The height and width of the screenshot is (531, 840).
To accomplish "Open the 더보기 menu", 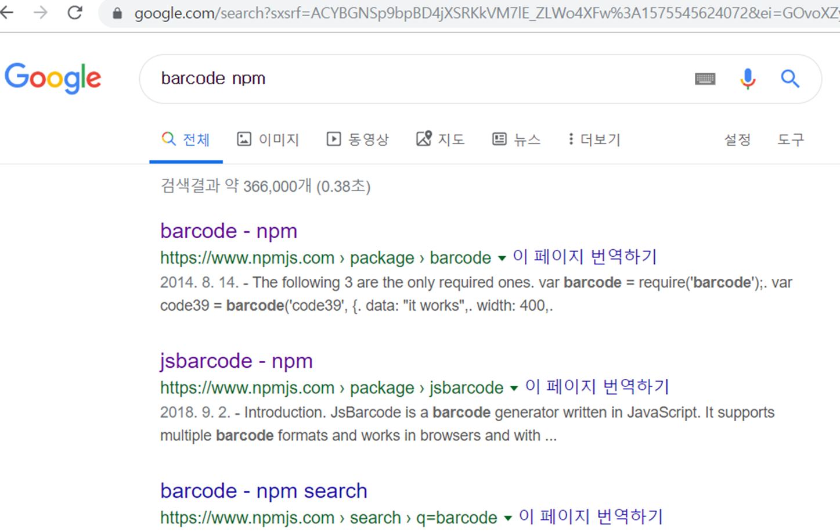I will pyautogui.click(x=594, y=139).
